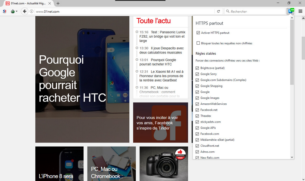This screenshot has height=181, width=305.
Task: Open the PC, Mac ou Chromebook article thumbnail
Action: (x=111, y=164)
